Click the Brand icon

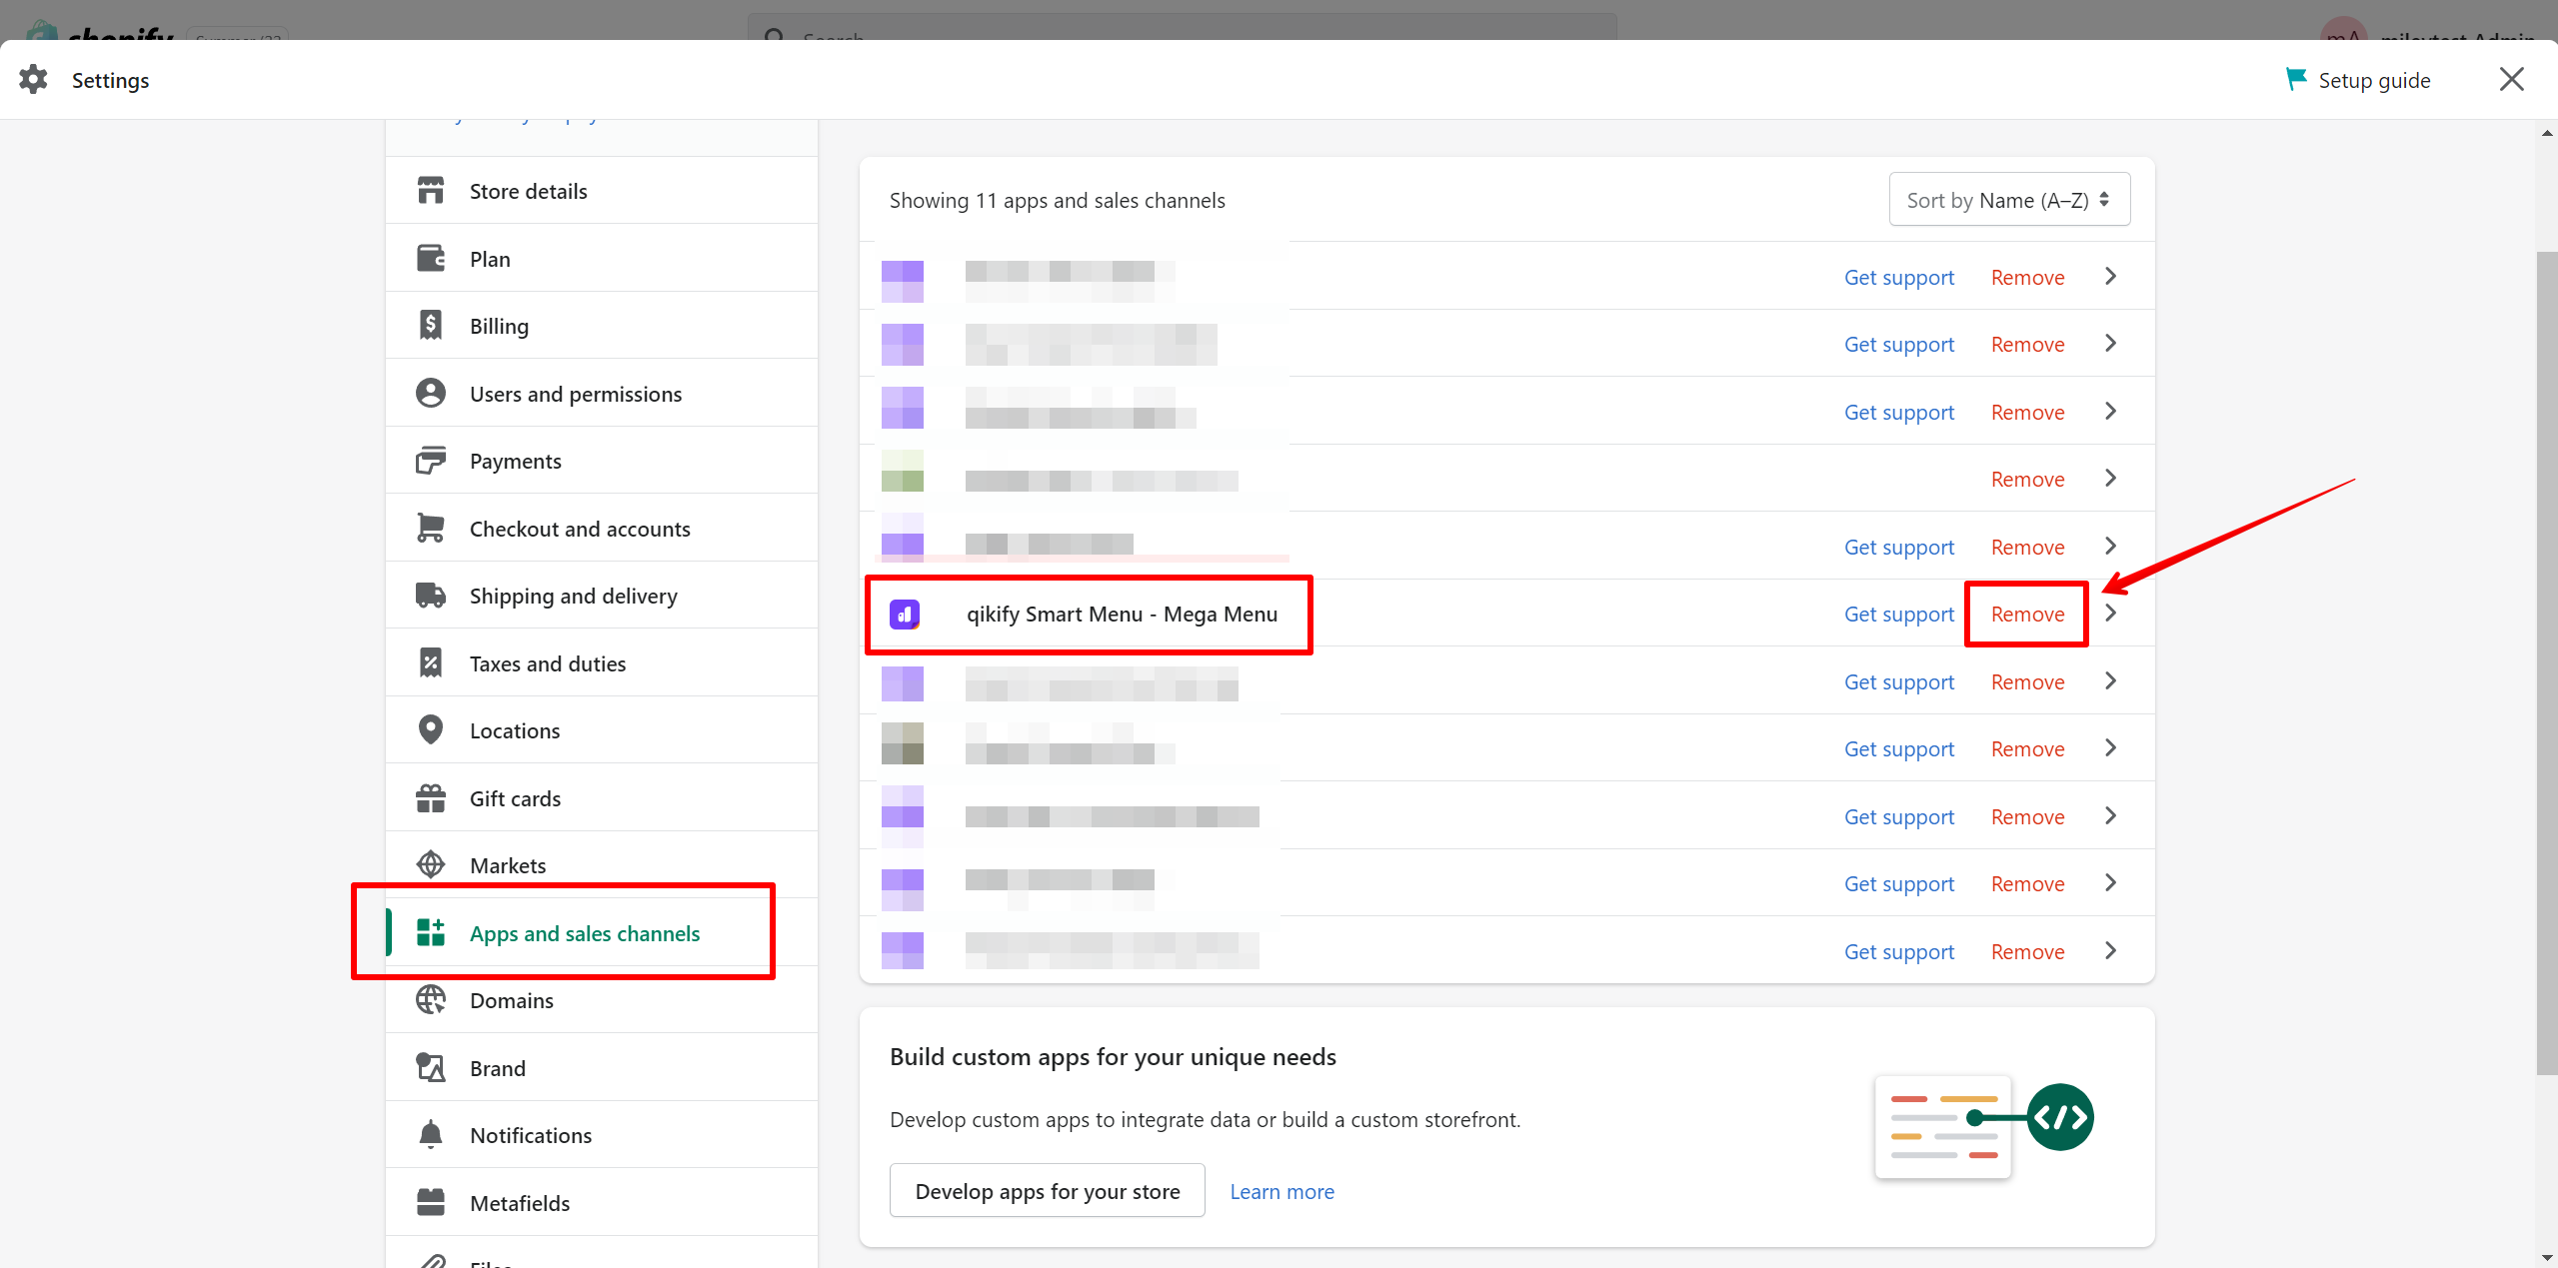tap(431, 1068)
